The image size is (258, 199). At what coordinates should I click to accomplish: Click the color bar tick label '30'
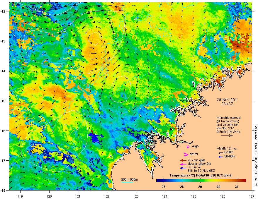point(218,187)
